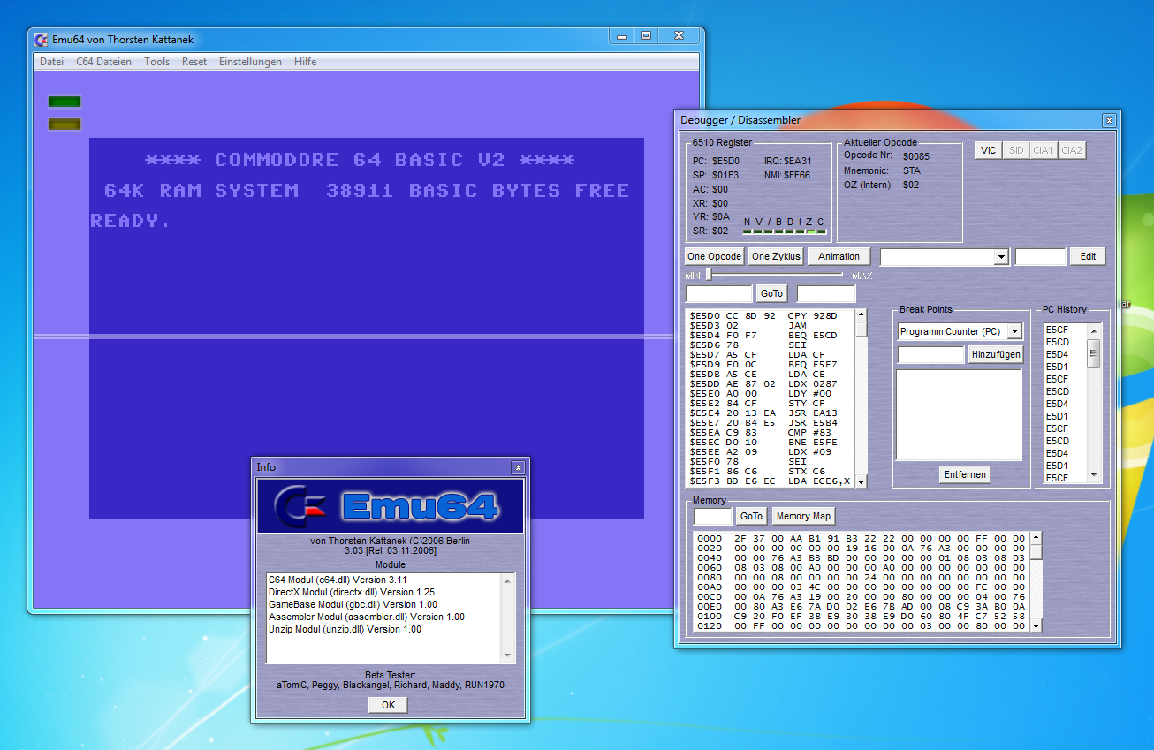This screenshot has width=1154, height=750.
Task: Step with the One Zyklus button
Action: 776,256
